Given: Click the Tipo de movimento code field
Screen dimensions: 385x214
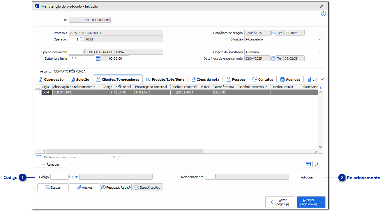Looking at the screenshot, I should point(77,52).
